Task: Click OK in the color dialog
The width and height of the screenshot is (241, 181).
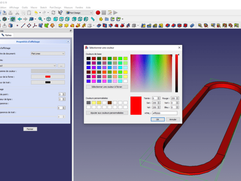Action: (157, 119)
